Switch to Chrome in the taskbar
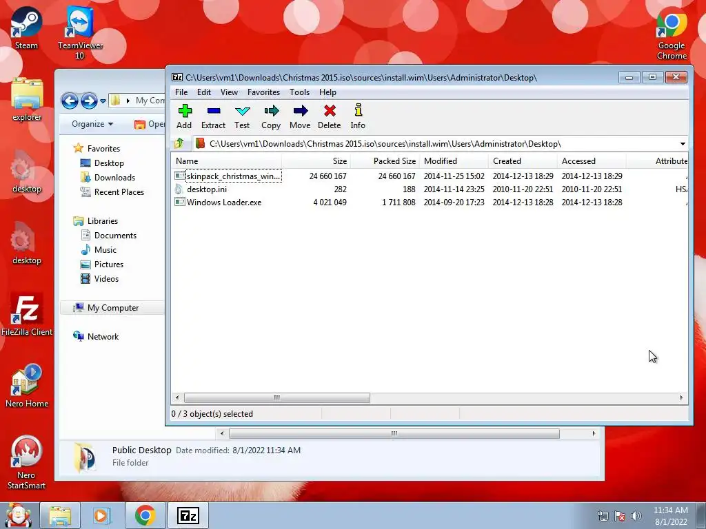Image resolution: width=706 pixels, height=529 pixels. point(145,515)
